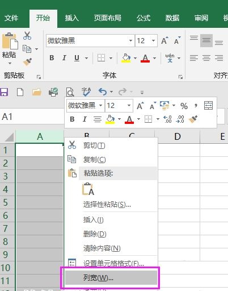The width and height of the screenshot is (228, 291).
Task: Select ribbon Align Left icon
Action: [194, 58]
